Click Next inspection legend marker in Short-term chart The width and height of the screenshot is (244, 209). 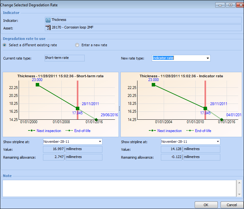click(32, 130)
